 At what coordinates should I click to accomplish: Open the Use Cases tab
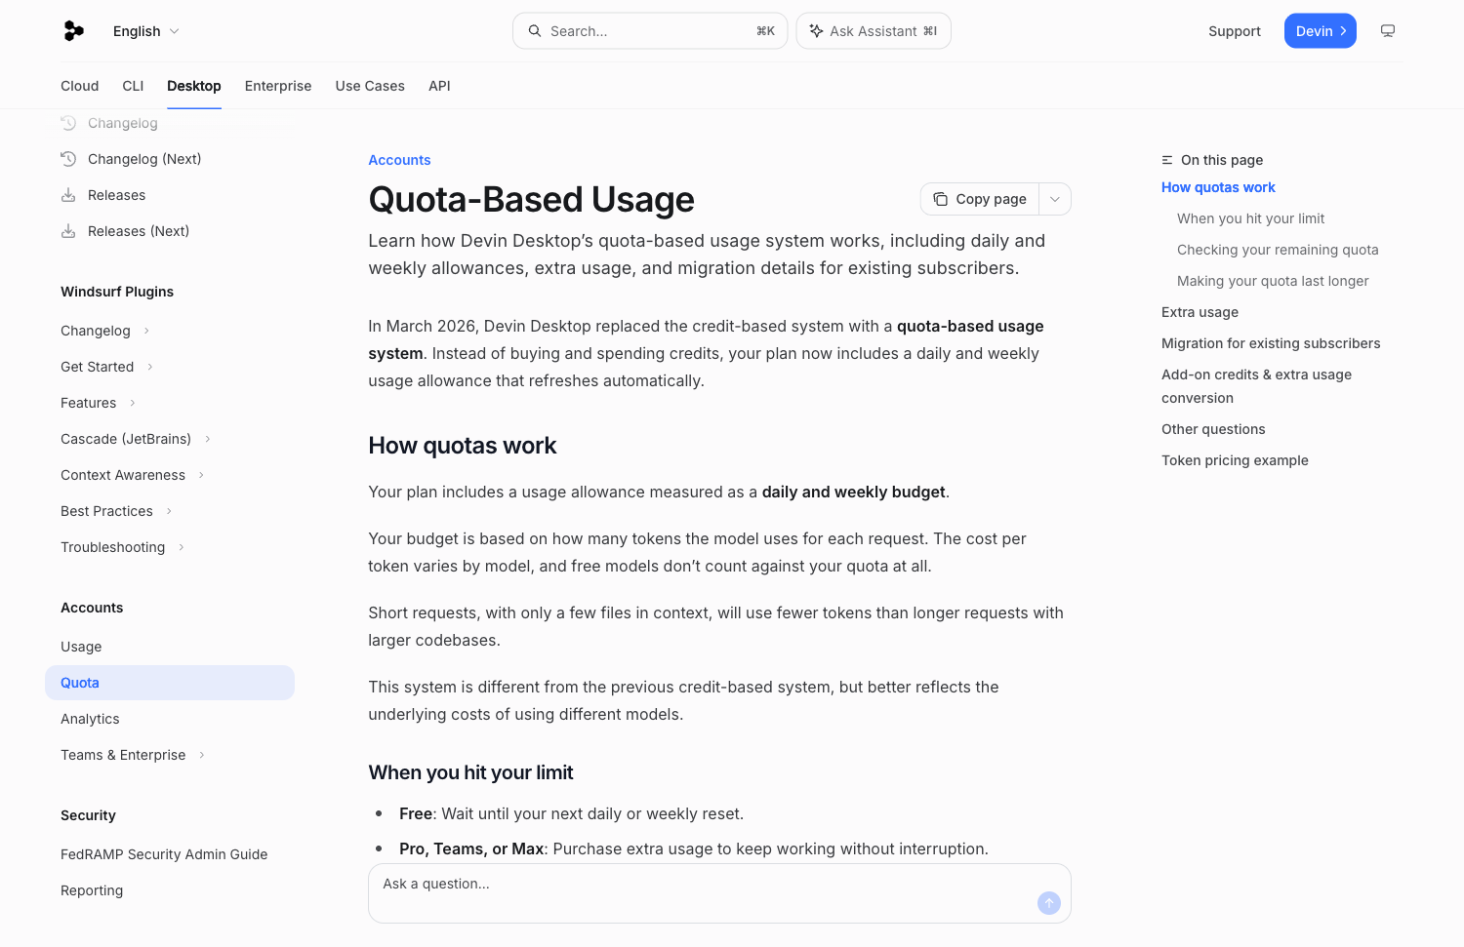(370, 86)
